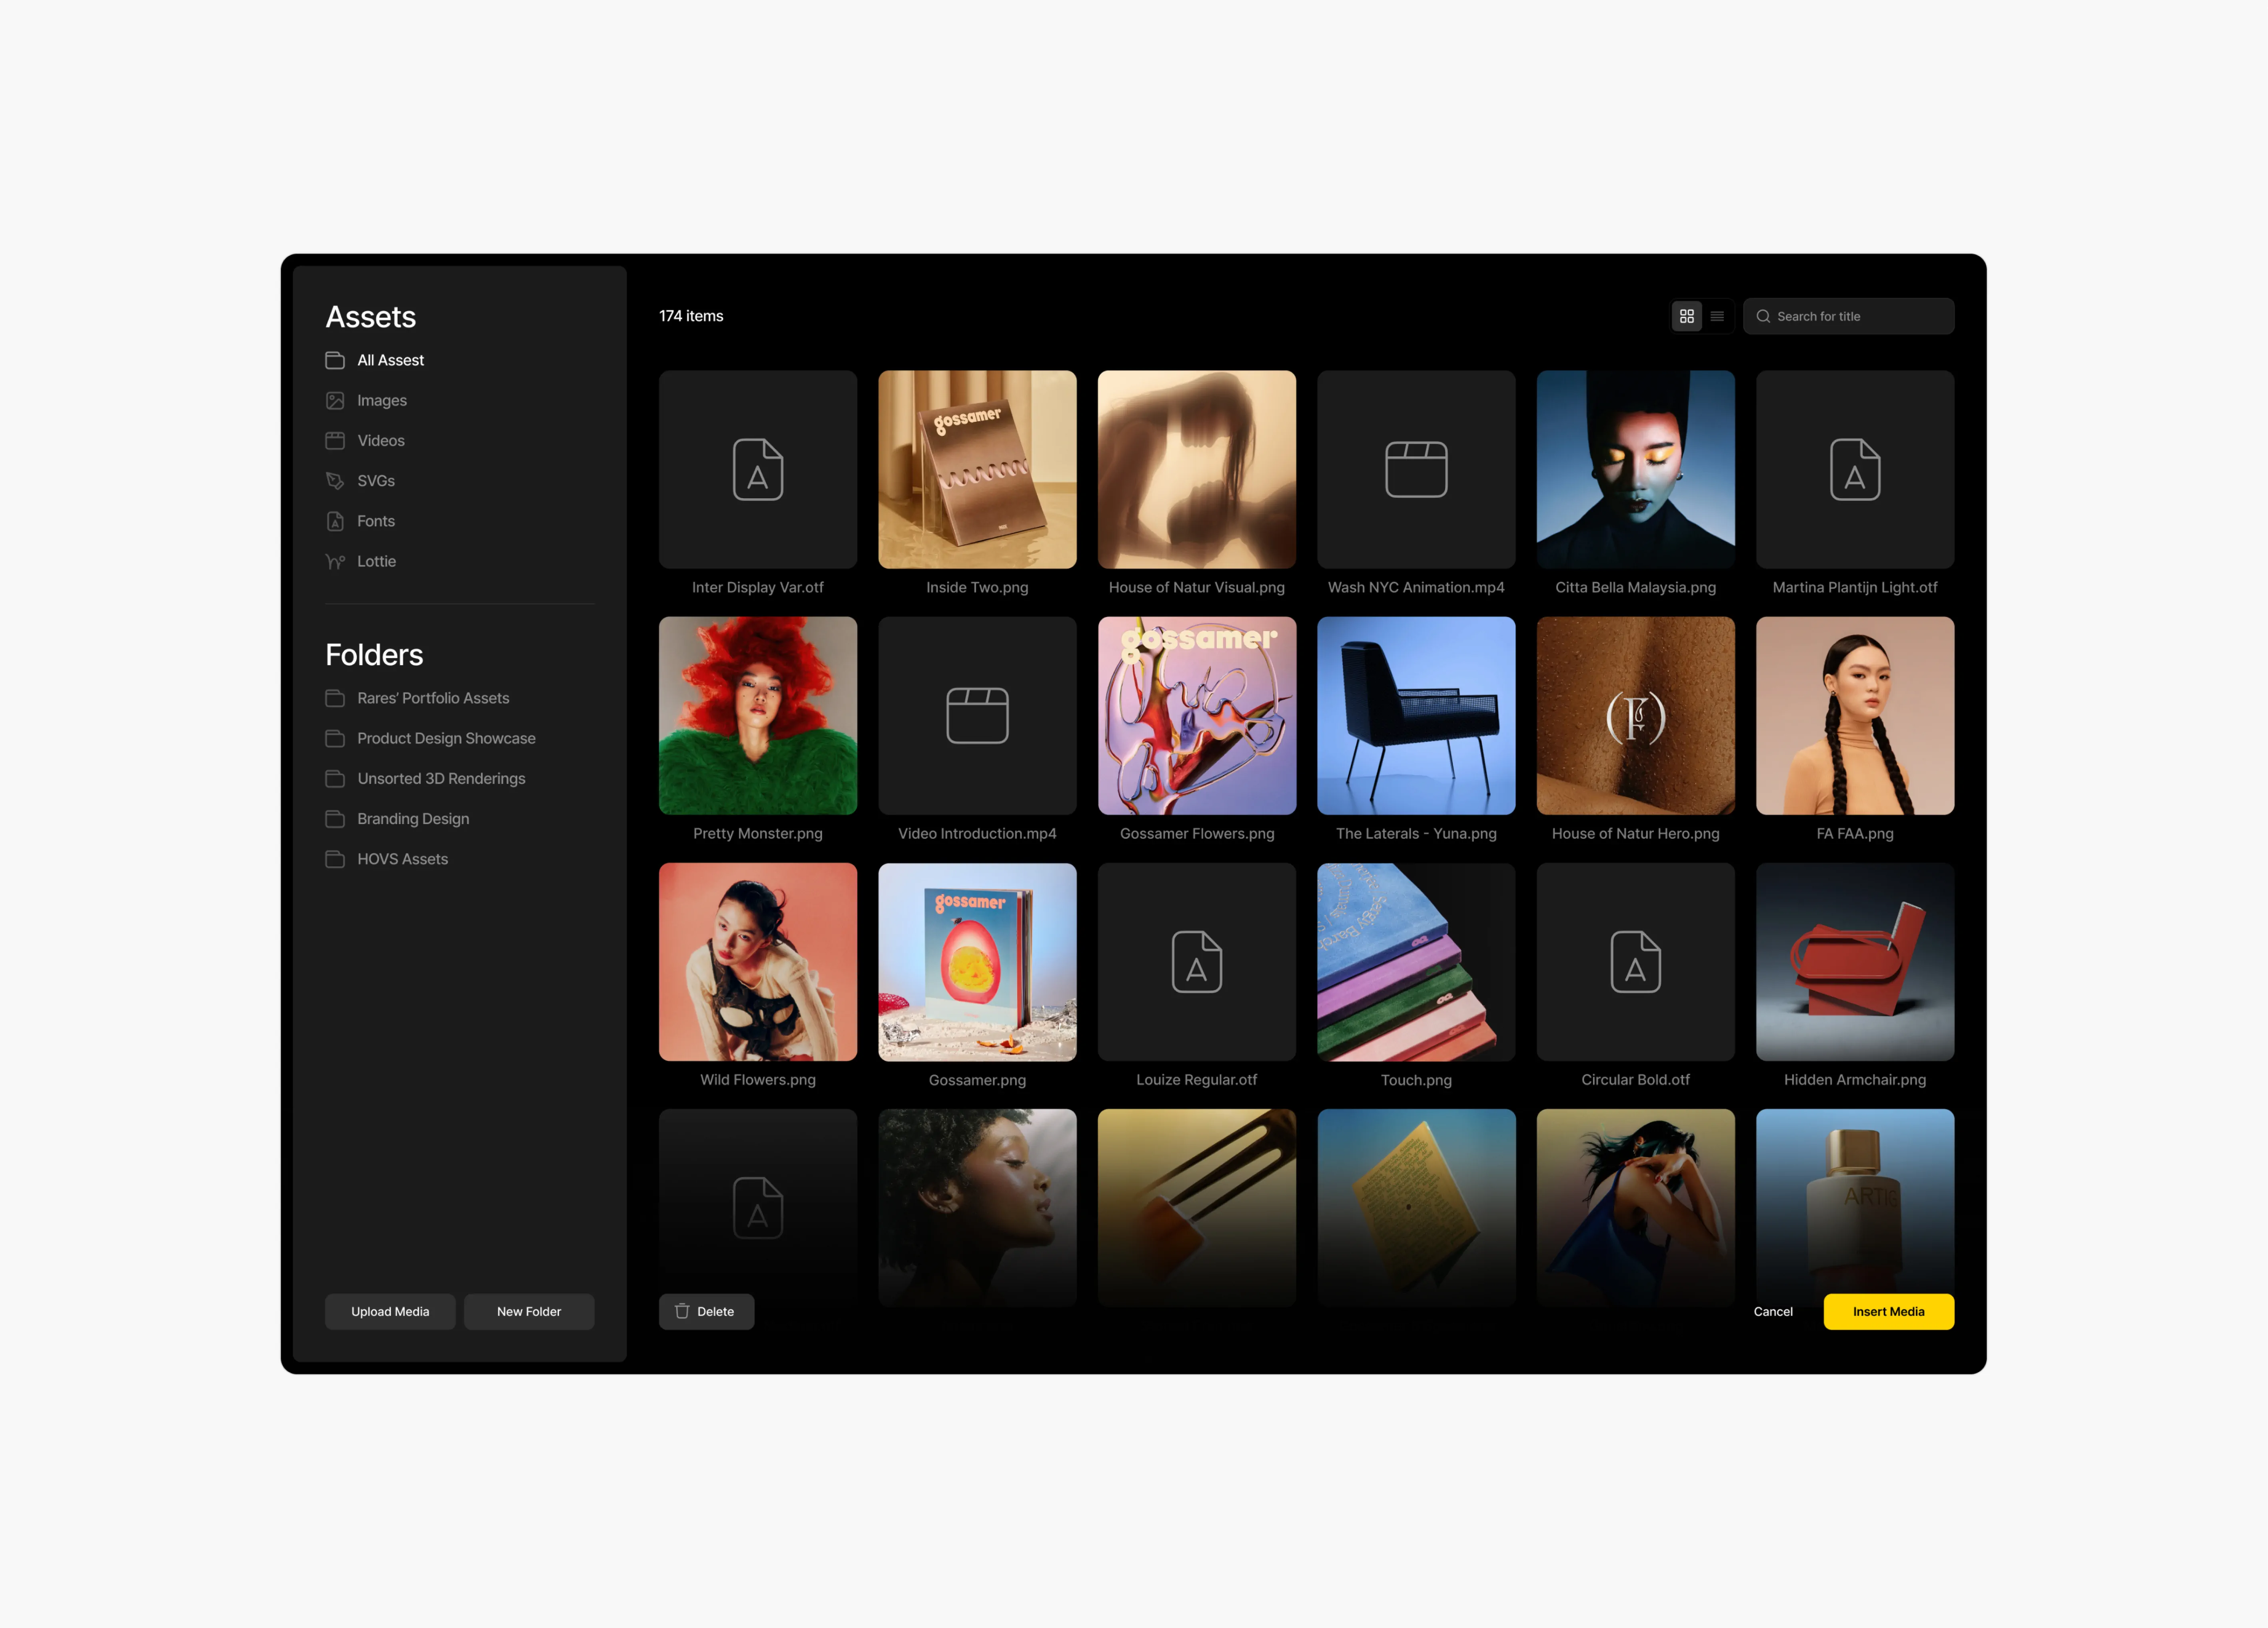Open the Videos category
The image size is (2268, 1628).
[x=380, y=440]
